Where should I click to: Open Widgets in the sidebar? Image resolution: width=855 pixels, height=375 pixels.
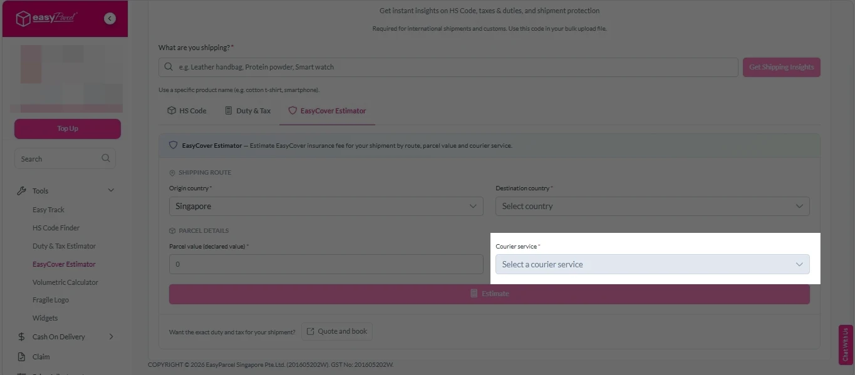point(45,318)
